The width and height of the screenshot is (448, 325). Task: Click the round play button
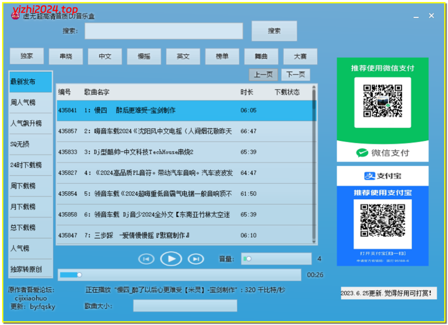coord(171,259)
